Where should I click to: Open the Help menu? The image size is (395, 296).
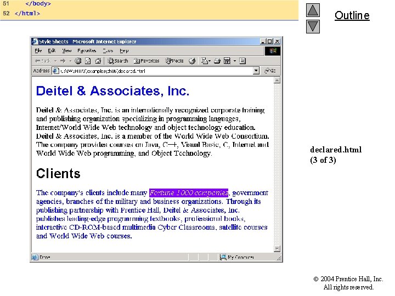click(124, 50)
